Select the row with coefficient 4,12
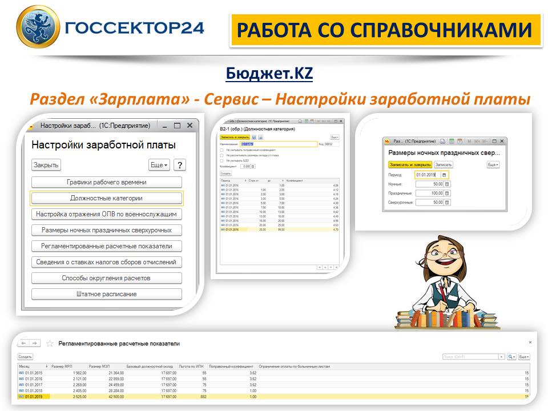The image size is (548, 411). pyautogui.click(x=280, y=190)
